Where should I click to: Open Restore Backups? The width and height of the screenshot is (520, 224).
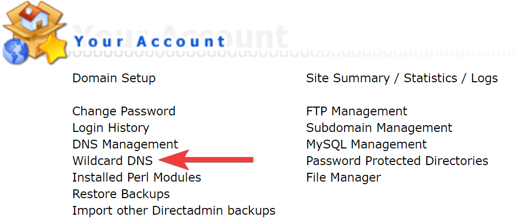[x=121, y=194]
